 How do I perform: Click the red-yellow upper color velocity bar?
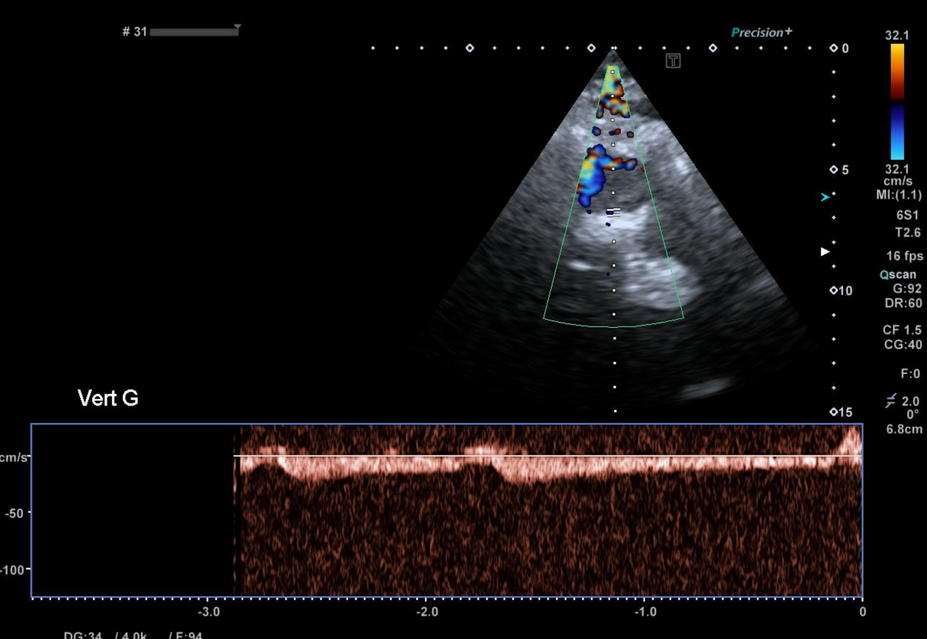point(897,72)
